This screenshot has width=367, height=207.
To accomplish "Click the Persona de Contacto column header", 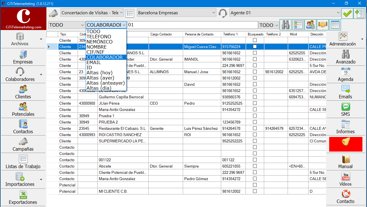I will (202, 34).
